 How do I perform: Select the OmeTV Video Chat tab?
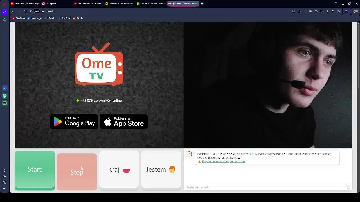[x=183, y=4]
